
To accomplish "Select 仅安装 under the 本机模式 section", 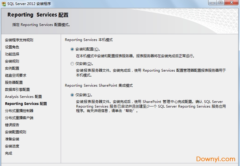I will (x=72, y=64).
